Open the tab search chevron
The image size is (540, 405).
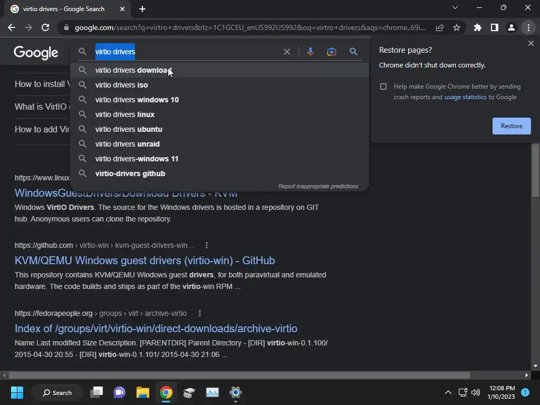455,7
